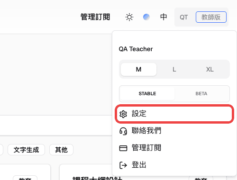
Task: Open the QT user avatar menu
Action: click(x=183, y=17)
